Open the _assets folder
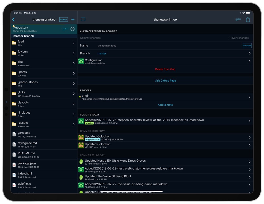This screenshot has width=264, height=204. 44,124
